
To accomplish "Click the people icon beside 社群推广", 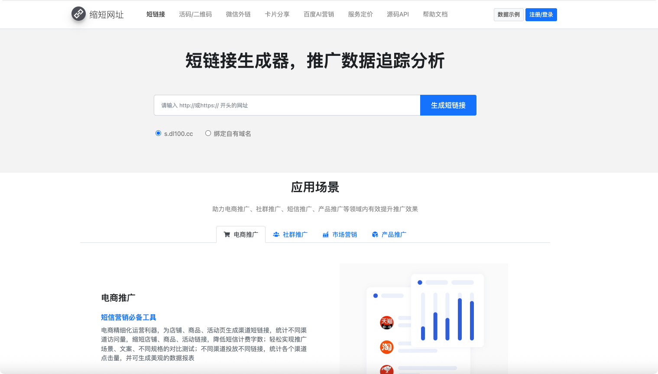I will coord(276,234).
